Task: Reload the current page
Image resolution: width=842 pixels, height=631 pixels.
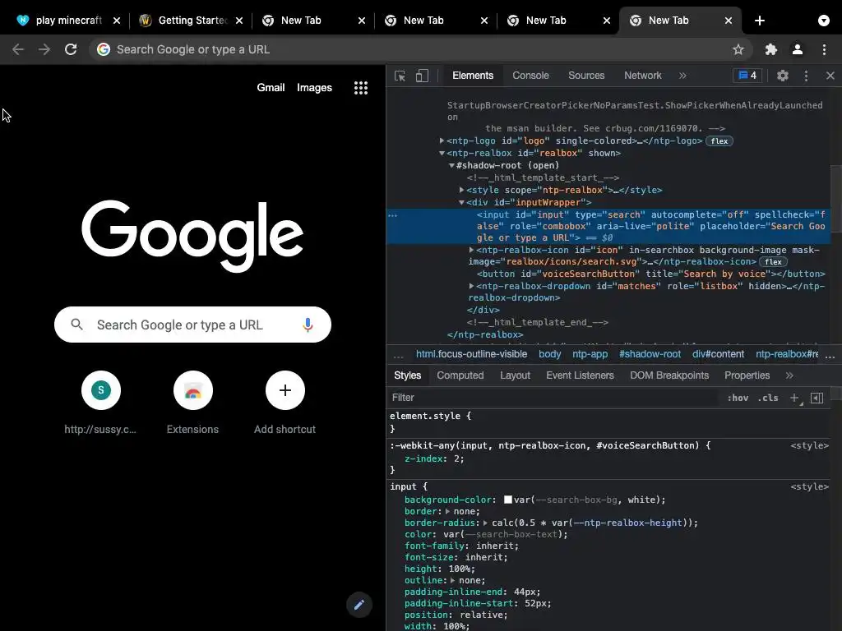Action: tap(71, 49)
